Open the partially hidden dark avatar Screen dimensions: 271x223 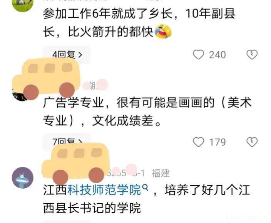19,95
